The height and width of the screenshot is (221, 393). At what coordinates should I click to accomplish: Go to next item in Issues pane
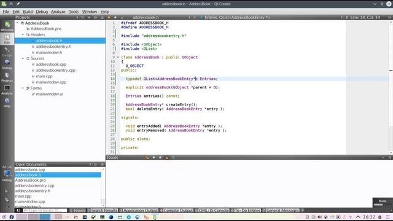coord(160,157)
